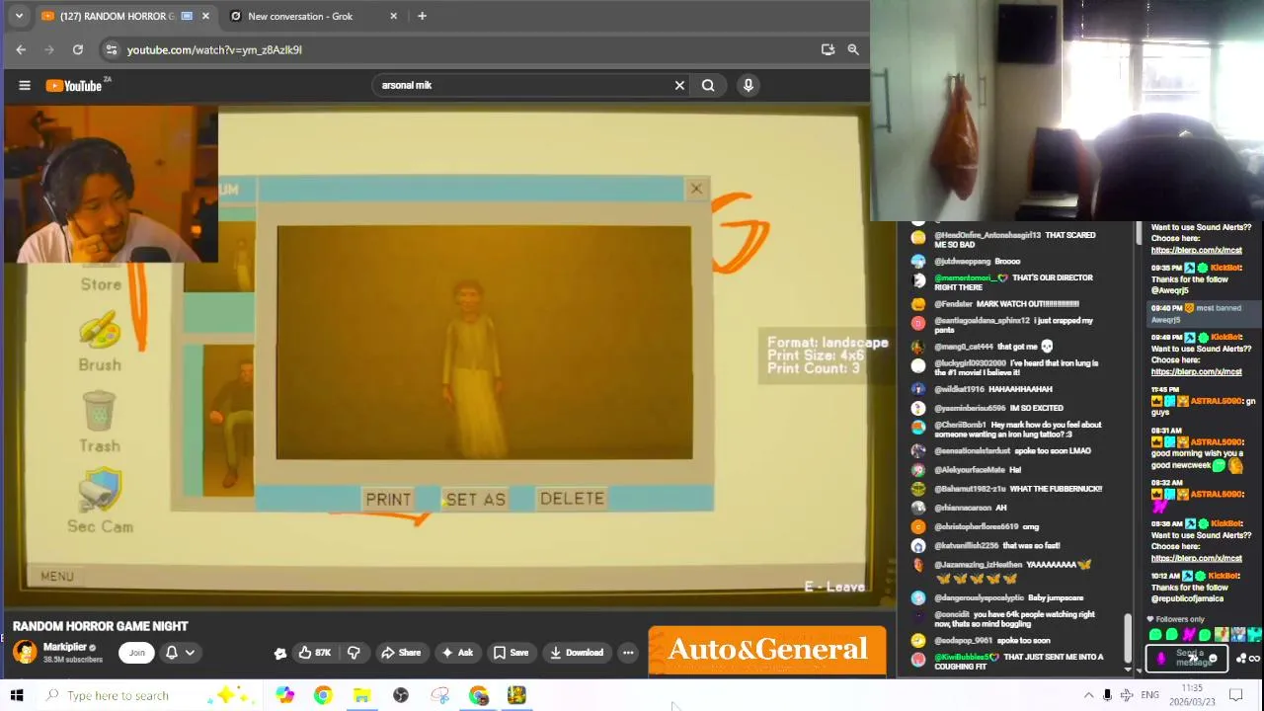Focus the browser address bar URL
The height and width of the screenshot is (711, 1264).
point(213,49)
